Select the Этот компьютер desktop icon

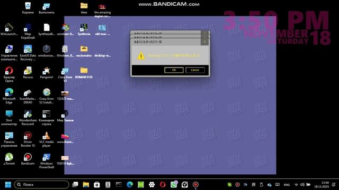(x=9, y=118)
